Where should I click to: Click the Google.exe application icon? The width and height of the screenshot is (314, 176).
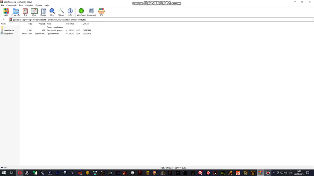[x=2, y=34]
